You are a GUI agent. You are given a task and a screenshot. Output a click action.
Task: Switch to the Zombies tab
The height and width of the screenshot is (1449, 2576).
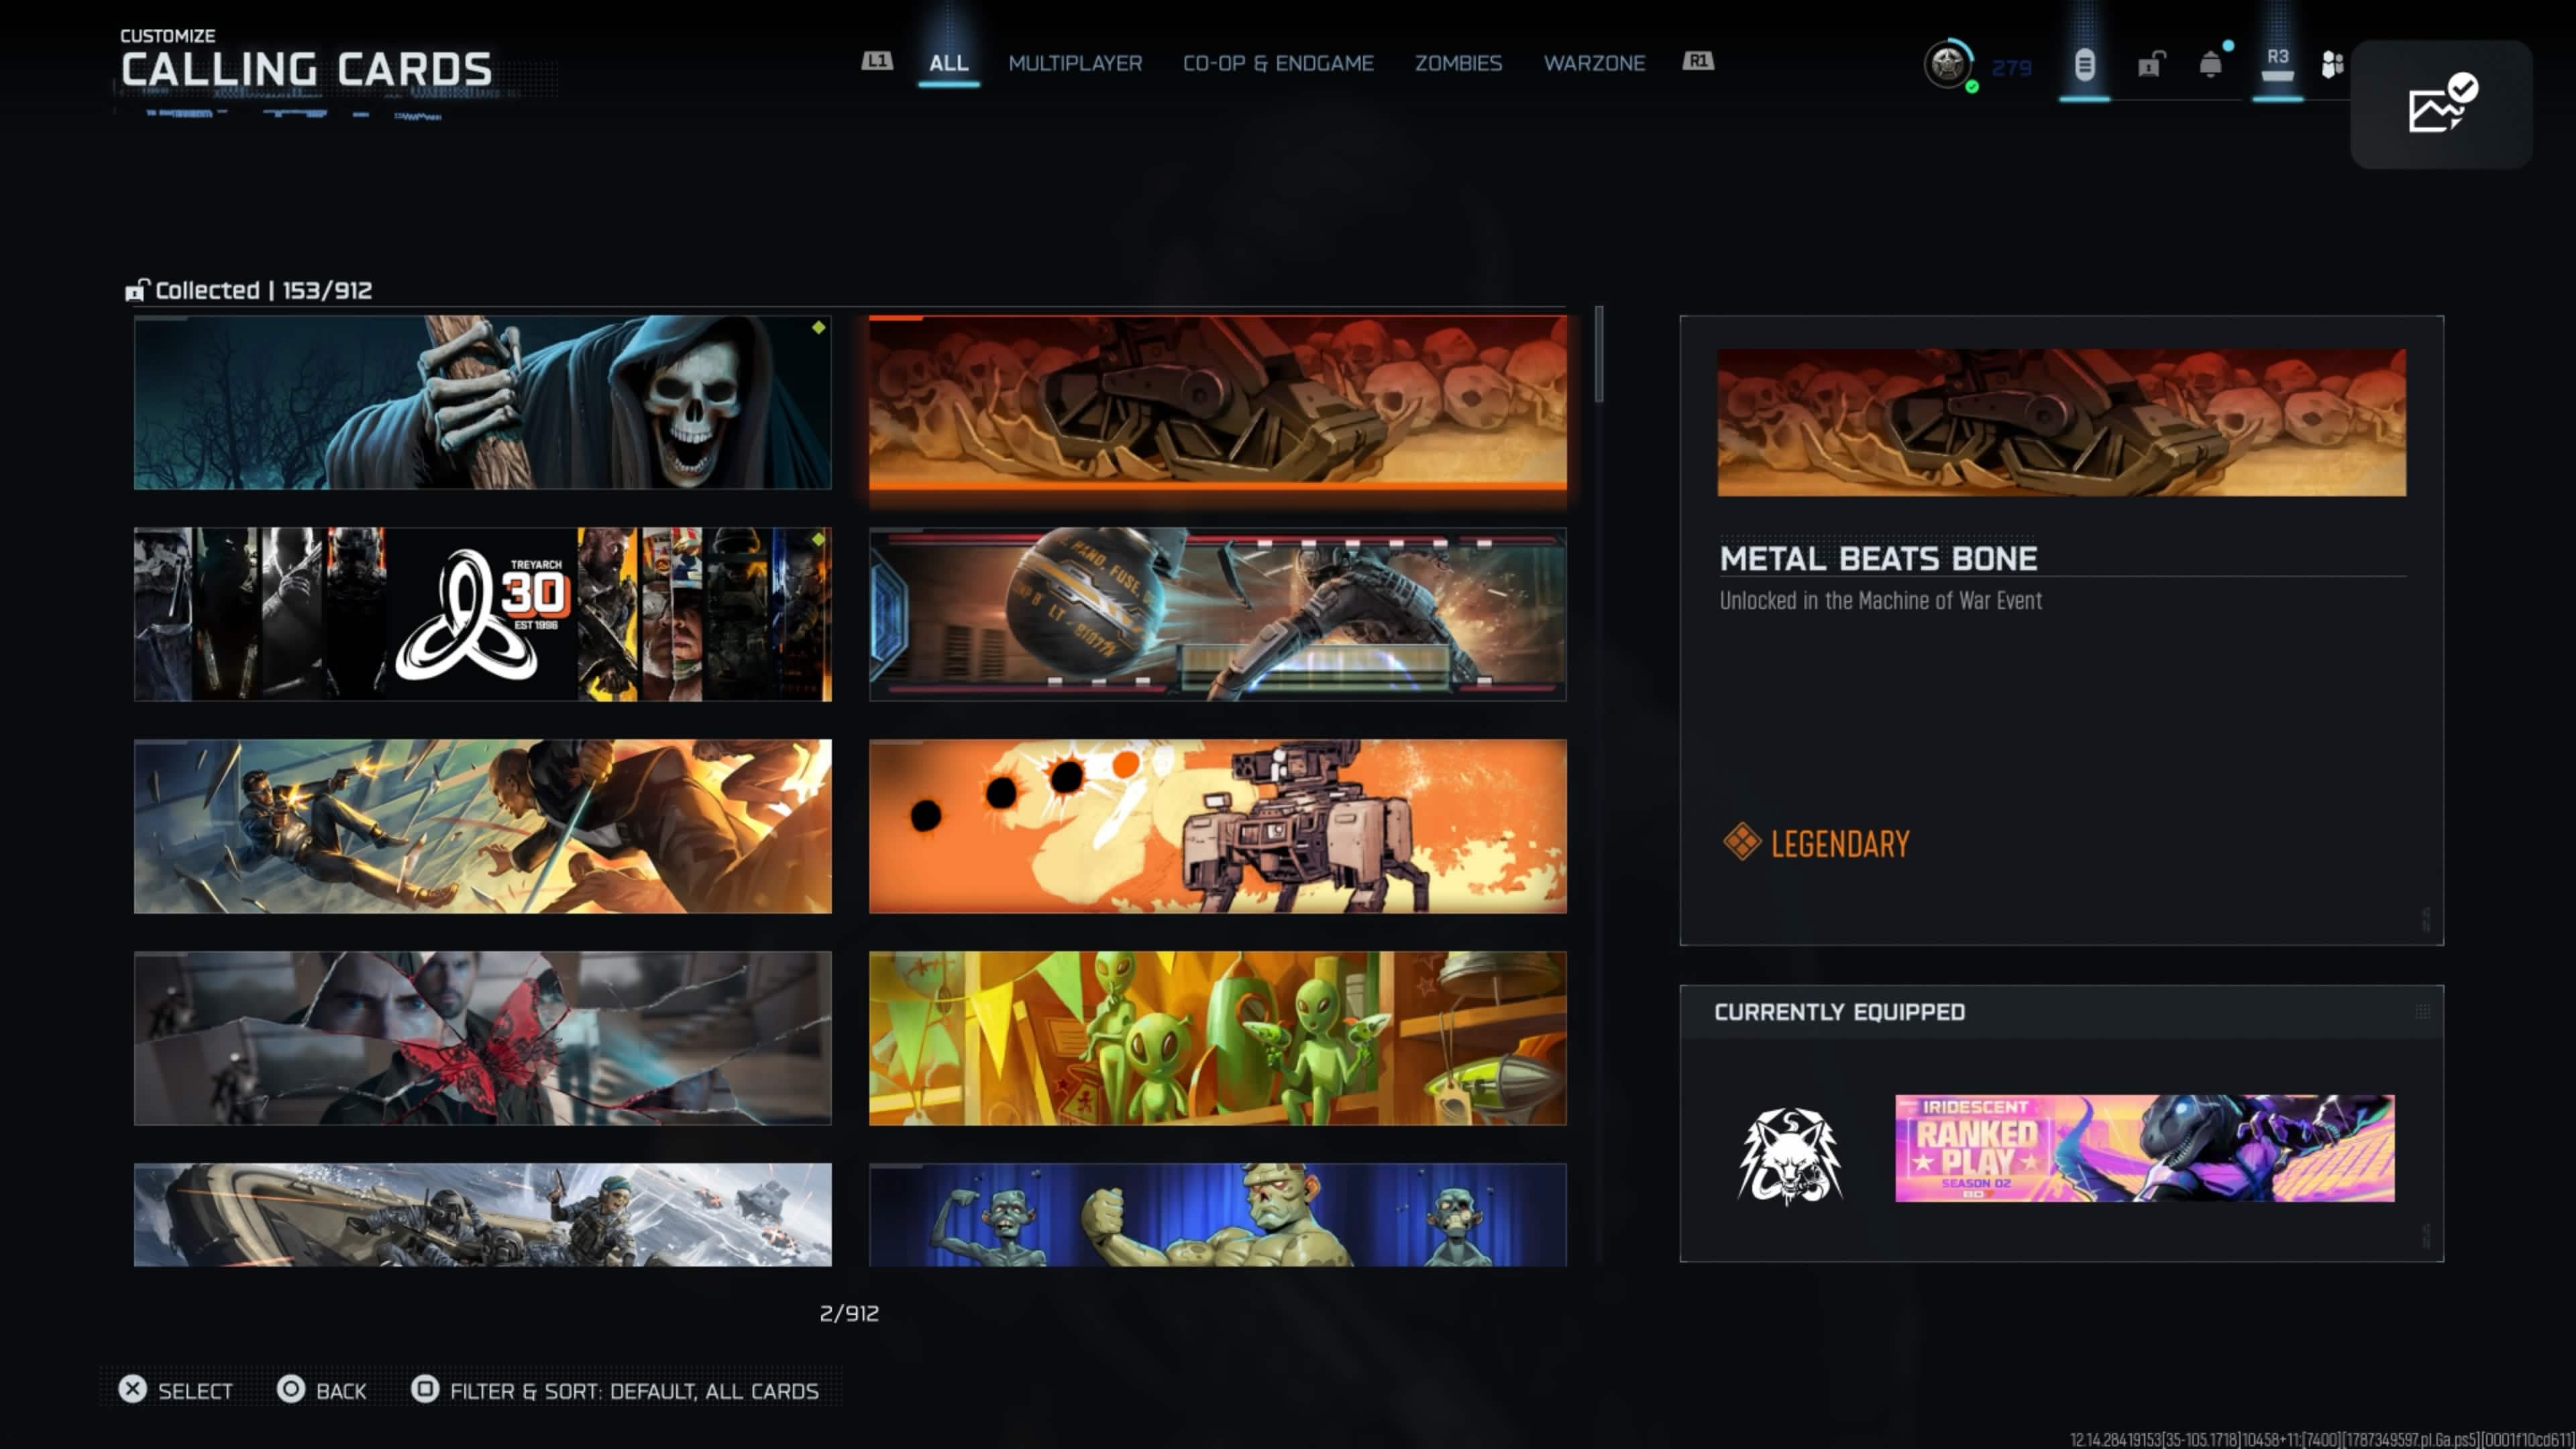[x=1458, y=63]
